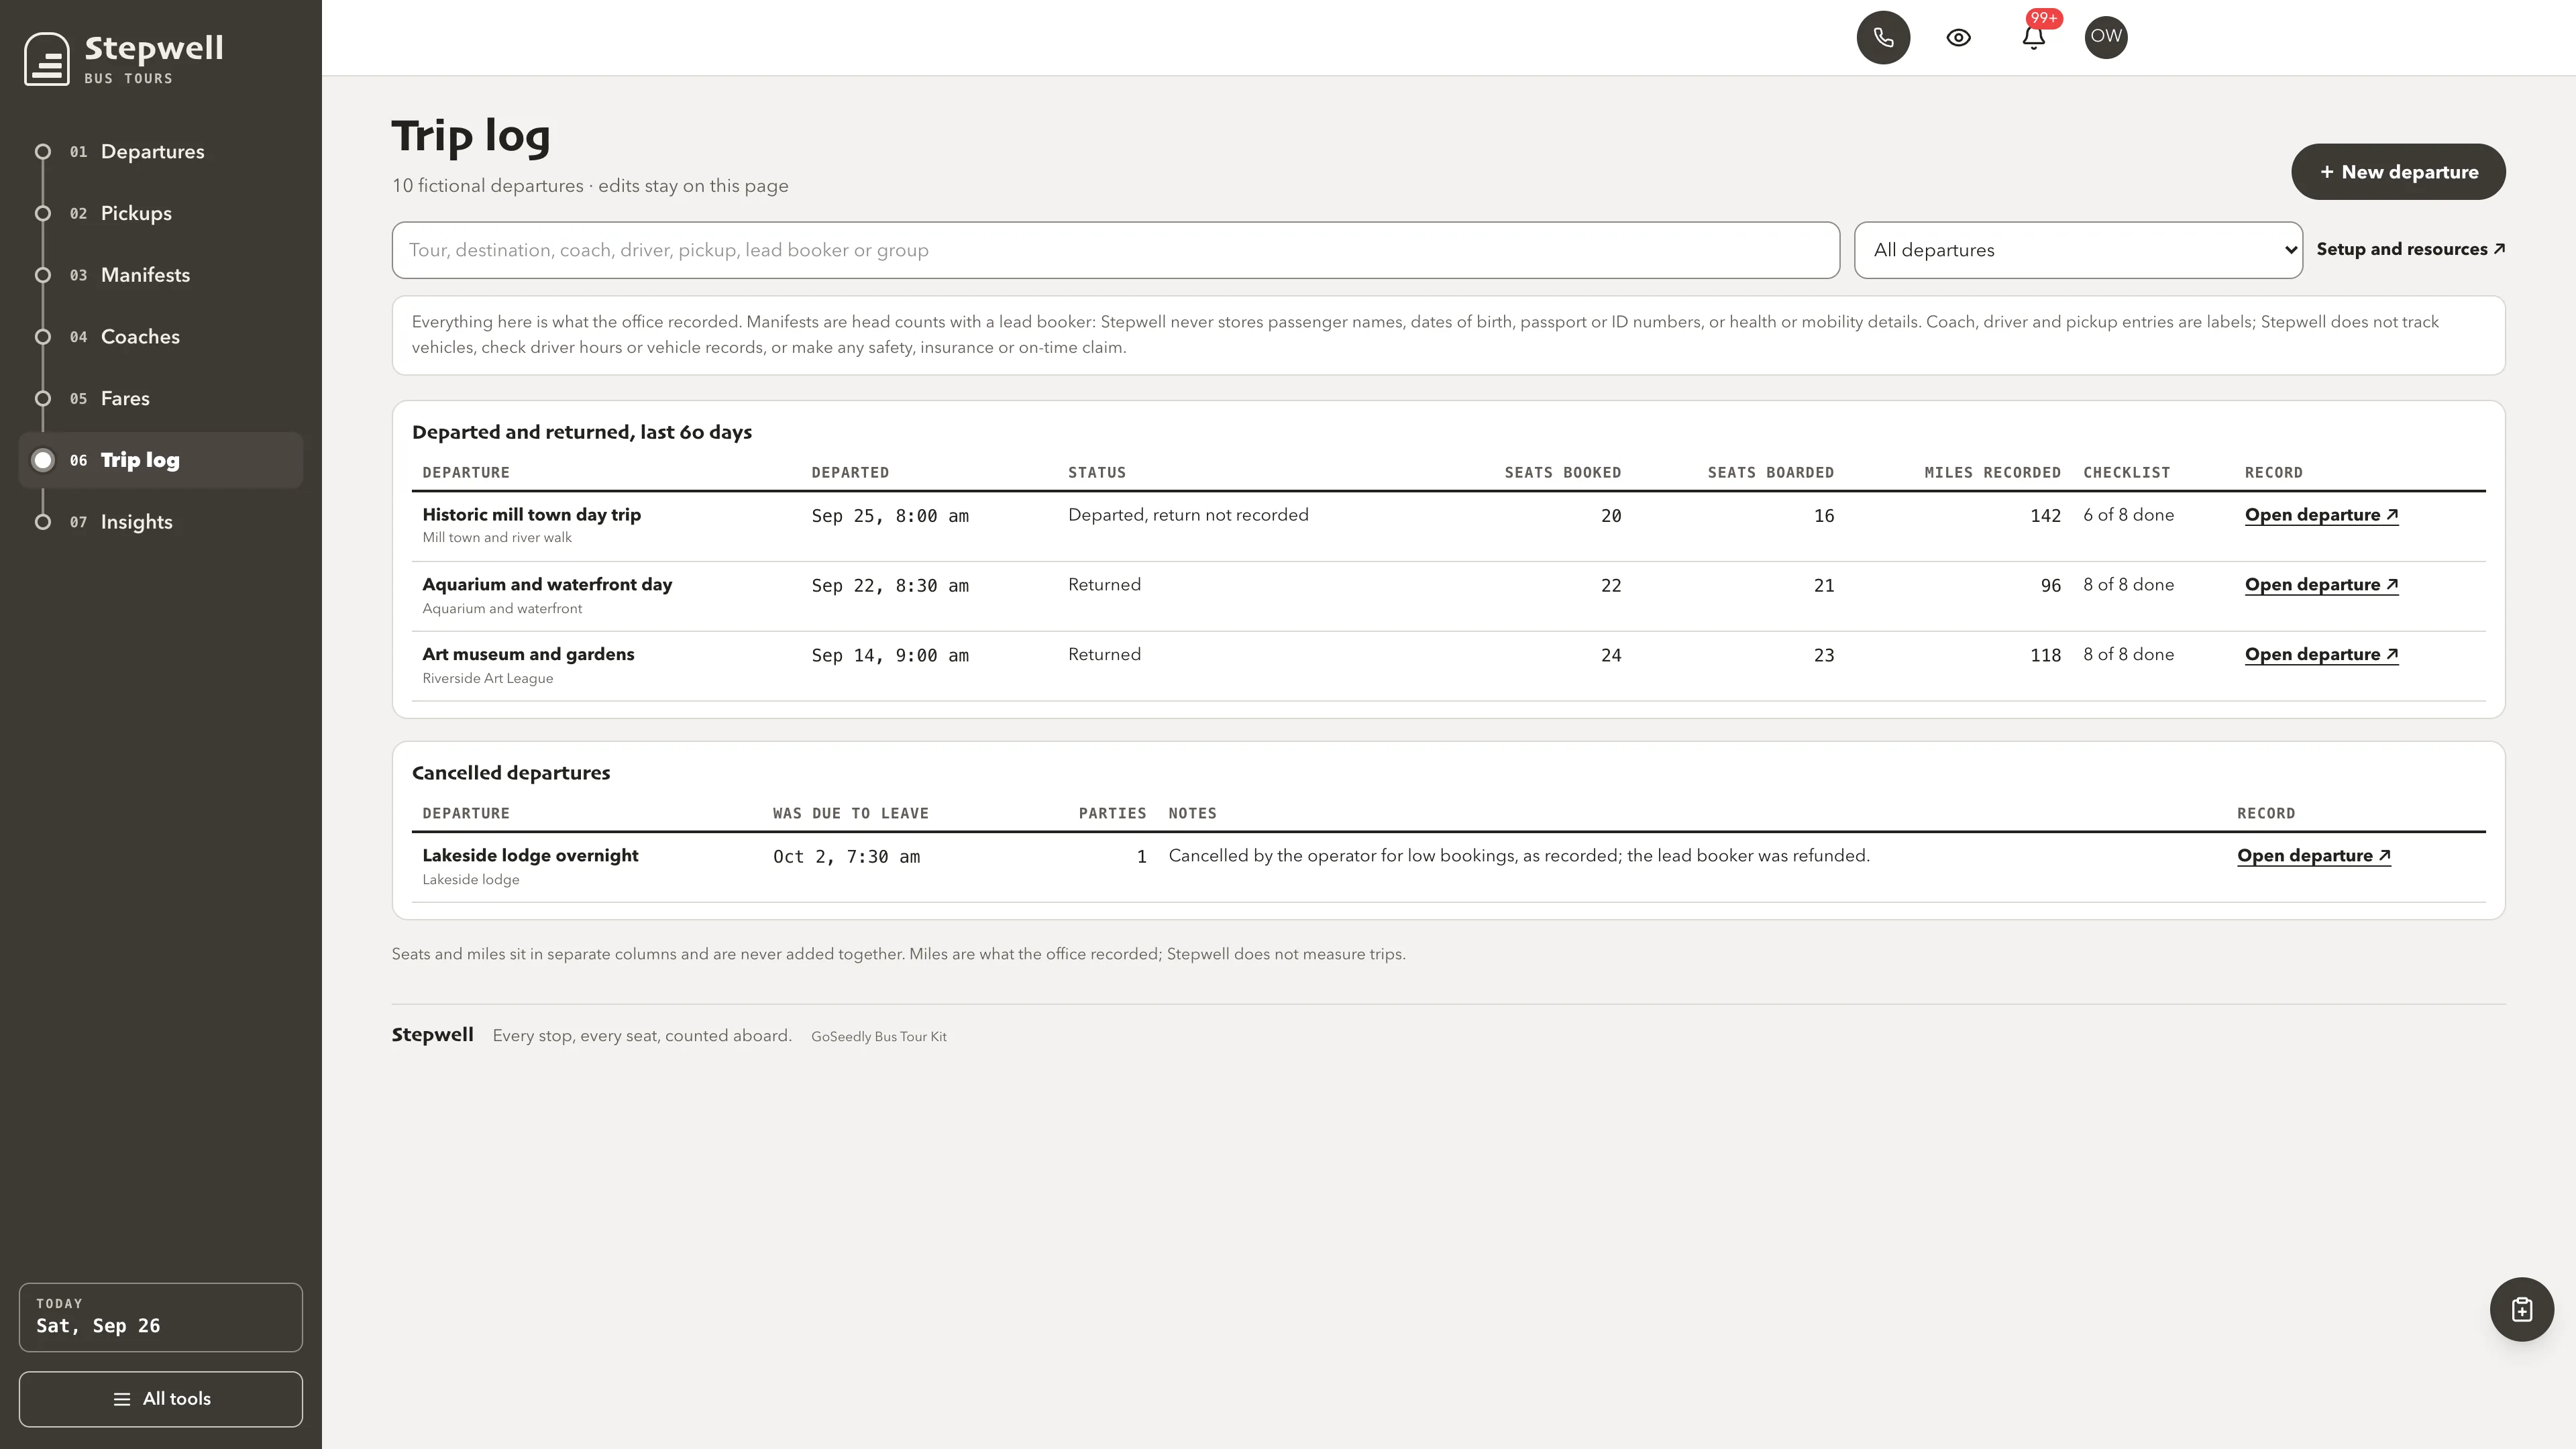2576x1449 pixels.
Task: Click the Today Sat, Sep 26 box
Action: 161,1317
